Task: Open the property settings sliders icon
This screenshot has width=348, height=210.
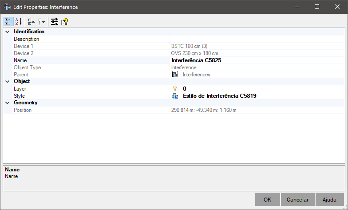Action: point(54,22)
